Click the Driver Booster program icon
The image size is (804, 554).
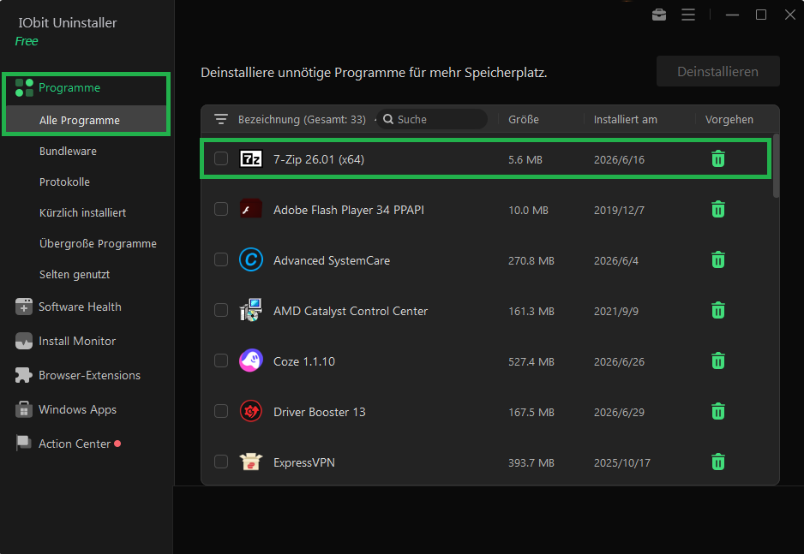pyautogui.click(x=251, y=411)
